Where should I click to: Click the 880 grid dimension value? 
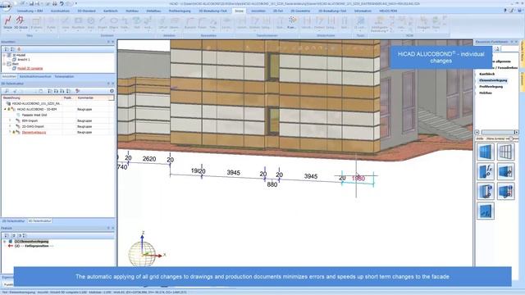(272, 184)
